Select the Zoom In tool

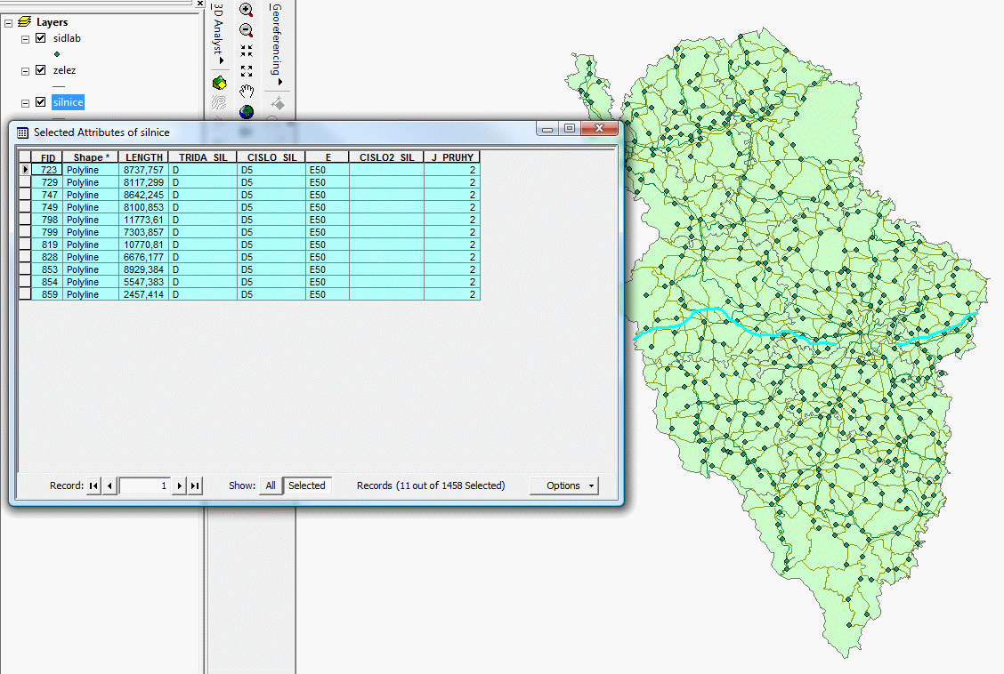(246, 10)
